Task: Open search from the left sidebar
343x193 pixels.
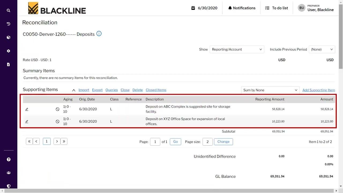Action: [x=9, y=10]
